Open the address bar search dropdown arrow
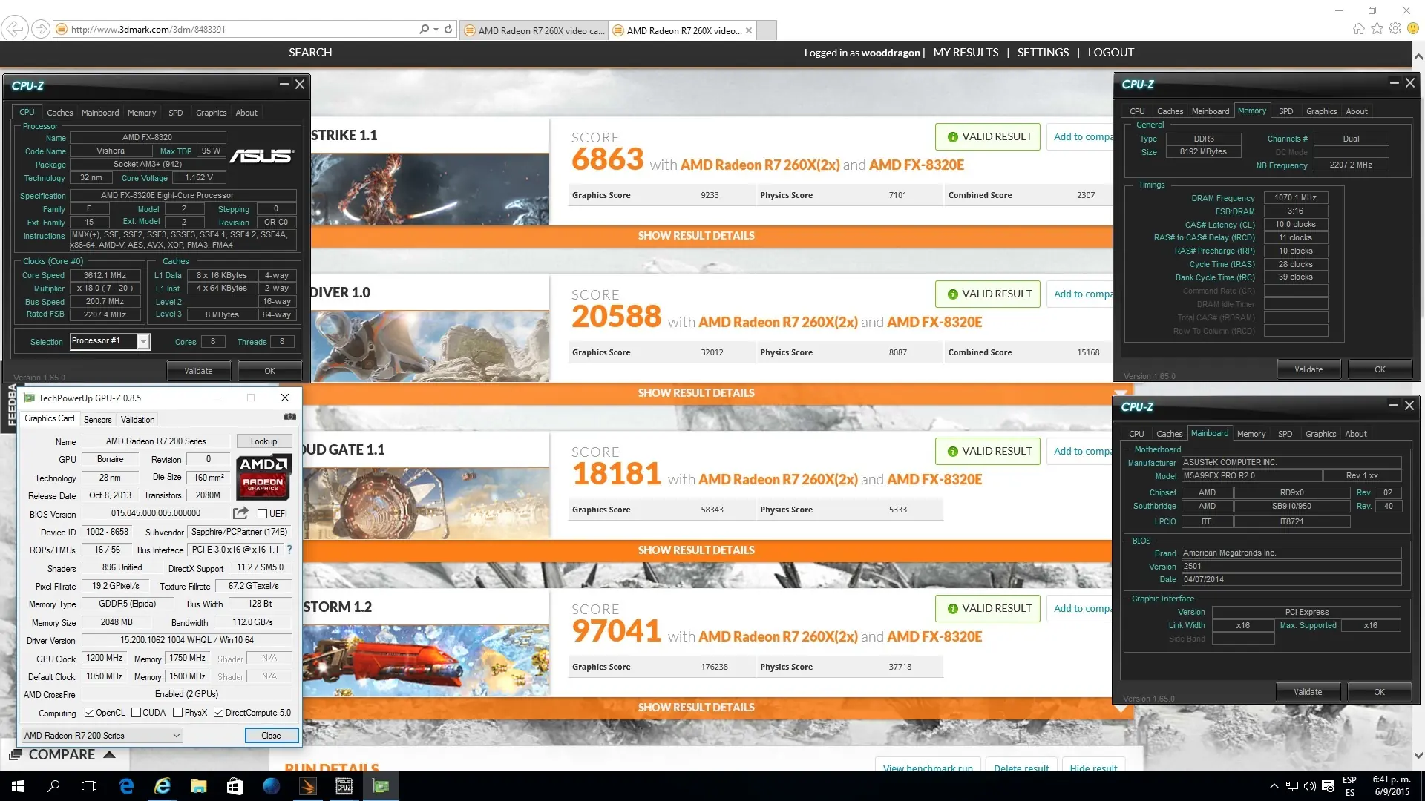Viewport: 1425px width, 801px height. pos(436,30)
